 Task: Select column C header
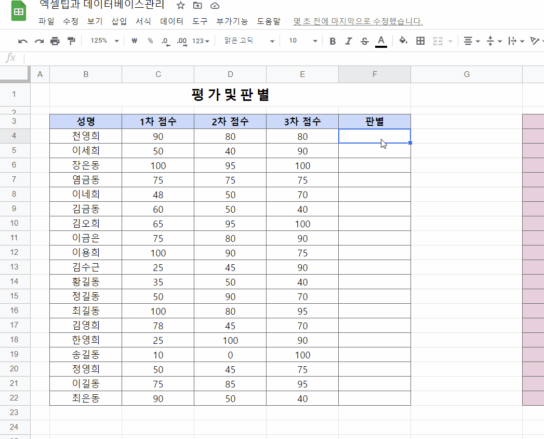click(158, 74)
